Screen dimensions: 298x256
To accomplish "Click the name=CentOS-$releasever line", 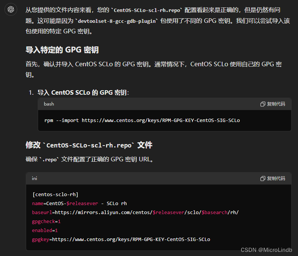I will (x=80, y=204).
